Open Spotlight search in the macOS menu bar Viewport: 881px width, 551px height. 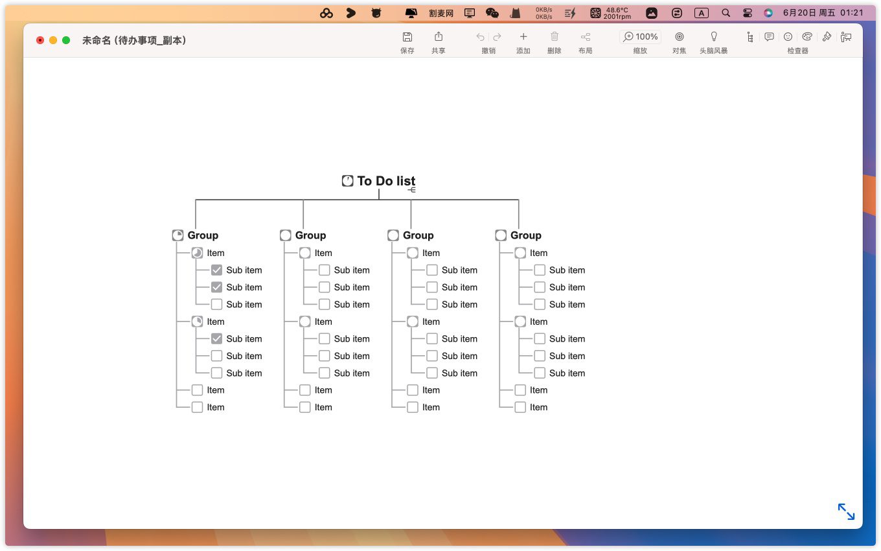[726, 12]
